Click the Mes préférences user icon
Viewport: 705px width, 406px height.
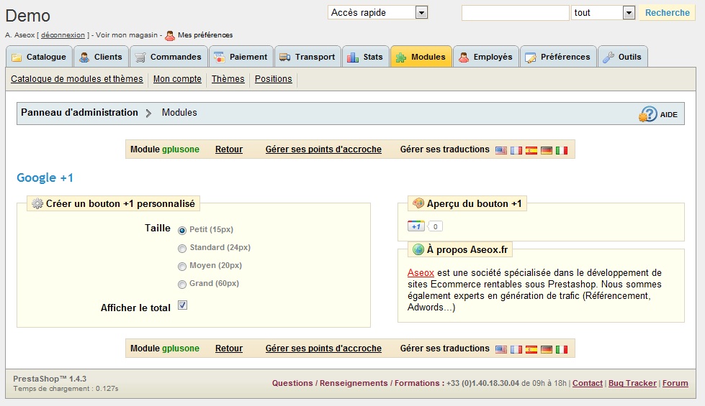tap(170, 35)
